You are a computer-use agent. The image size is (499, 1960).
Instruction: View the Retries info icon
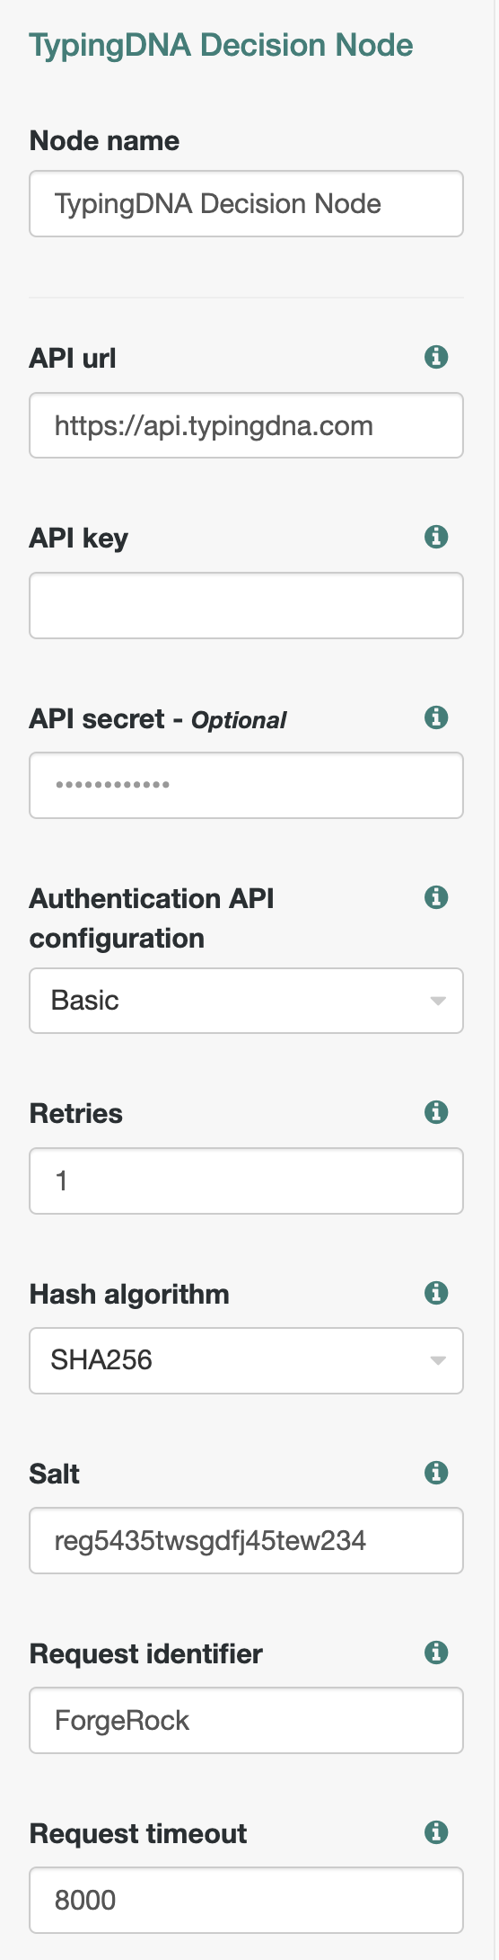coord(436,1112)
